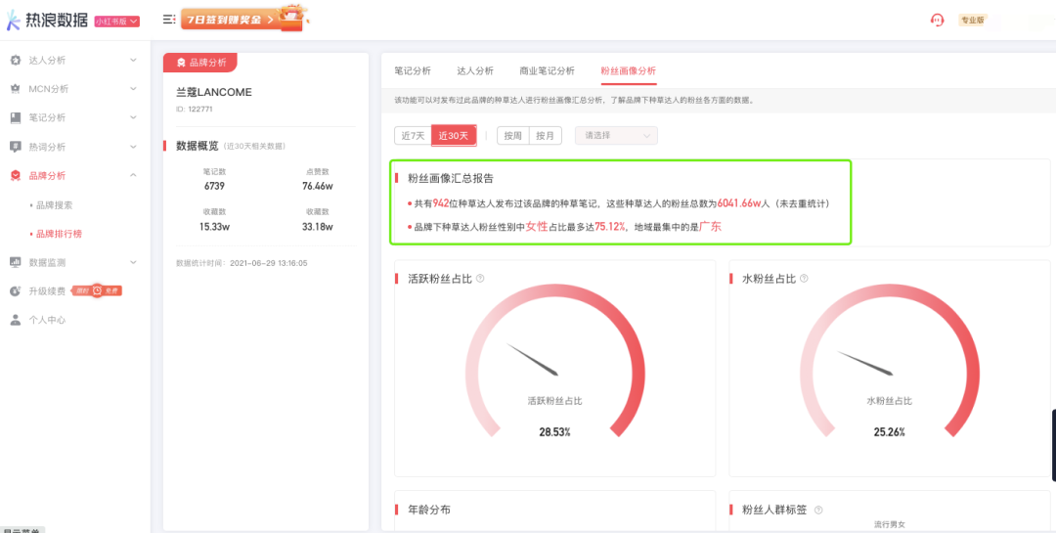Screen dimensions: 1056x533
Task: Click the 升级续费 sidebar icon
Action: click(x=16, y=291)
